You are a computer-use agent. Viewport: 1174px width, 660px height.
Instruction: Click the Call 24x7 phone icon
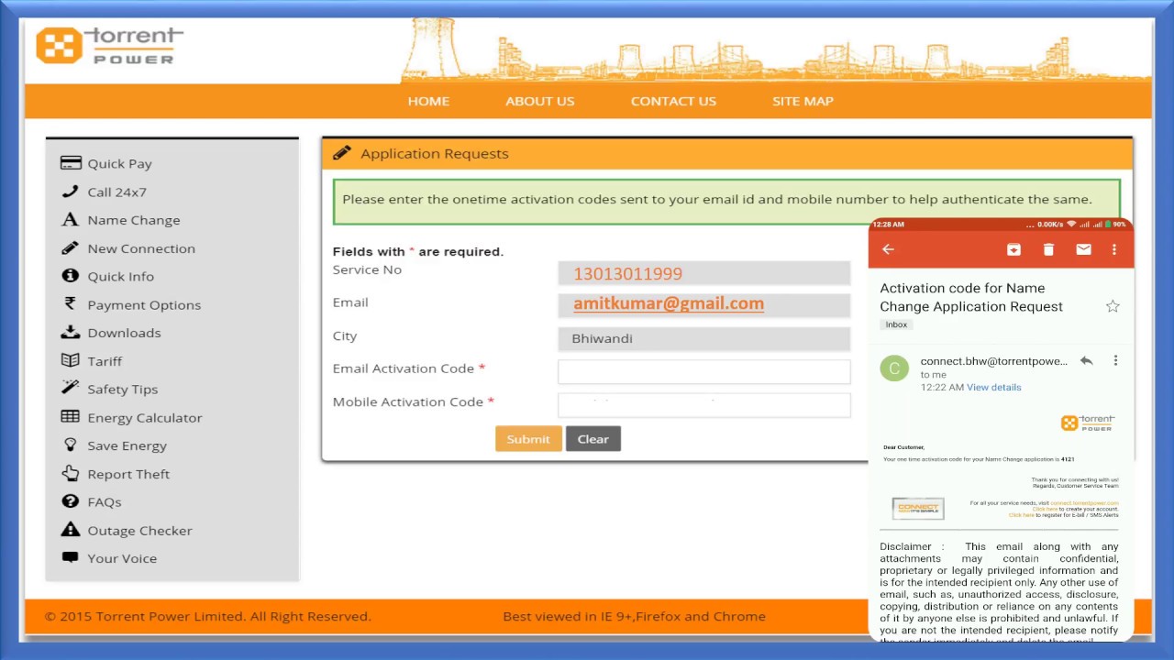[x=71, y=192]
